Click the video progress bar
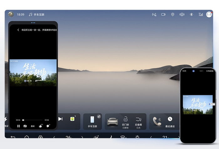The width and height of the screenshot is (219, 149). coord(32,120)
